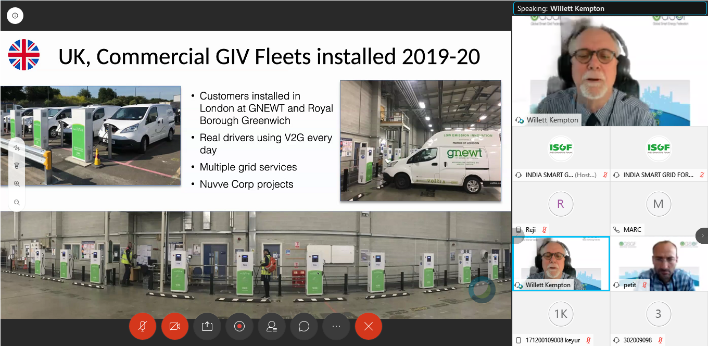Select the highlighted Willett Kempton thumbnail tile
Image resolution: width=708 pixels, height=346 pixels.
tap(561, 263)
